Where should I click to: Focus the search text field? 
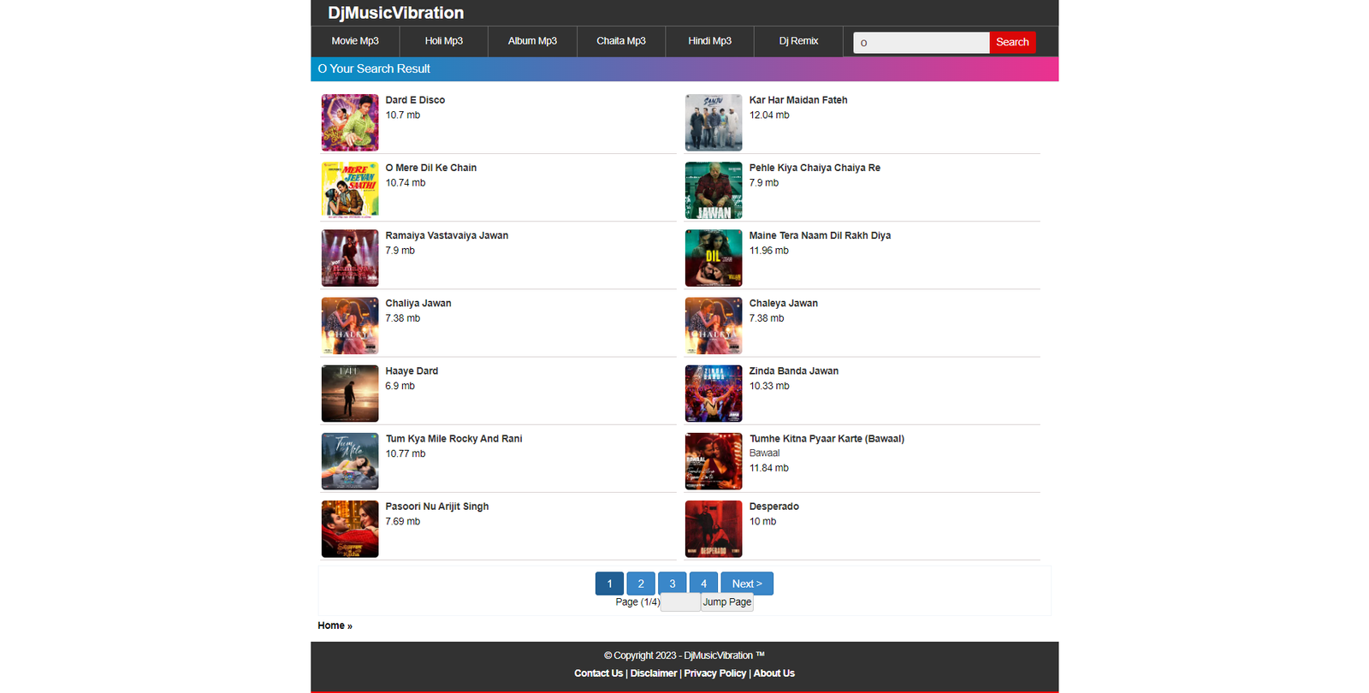tap(921, 43)
